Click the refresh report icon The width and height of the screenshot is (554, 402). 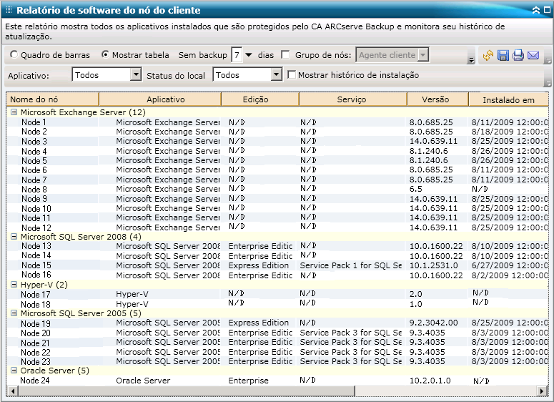point(488,56)
